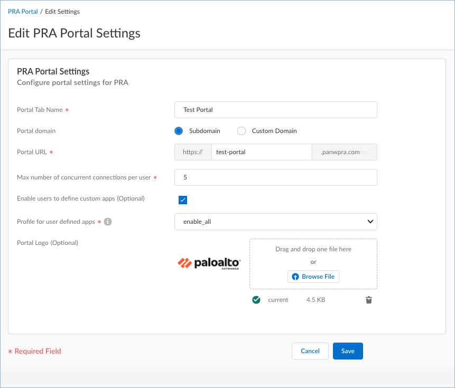
Task: Go back to PRA Portal breadcrumb
Action: coord(23,11)
